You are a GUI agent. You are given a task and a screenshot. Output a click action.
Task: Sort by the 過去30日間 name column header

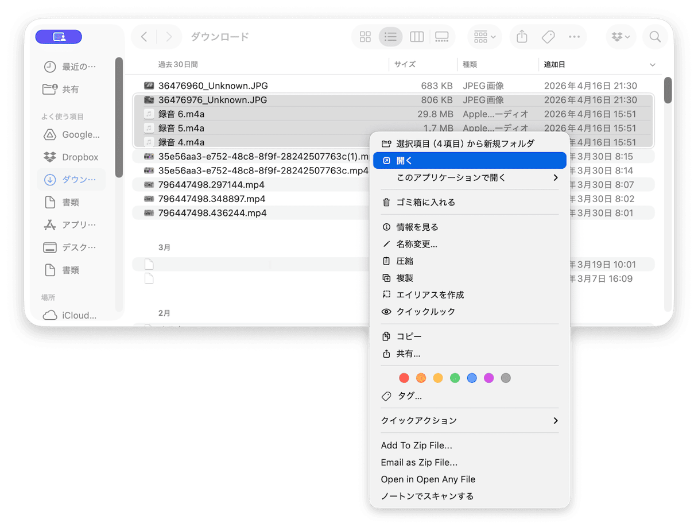click(178, 65)
